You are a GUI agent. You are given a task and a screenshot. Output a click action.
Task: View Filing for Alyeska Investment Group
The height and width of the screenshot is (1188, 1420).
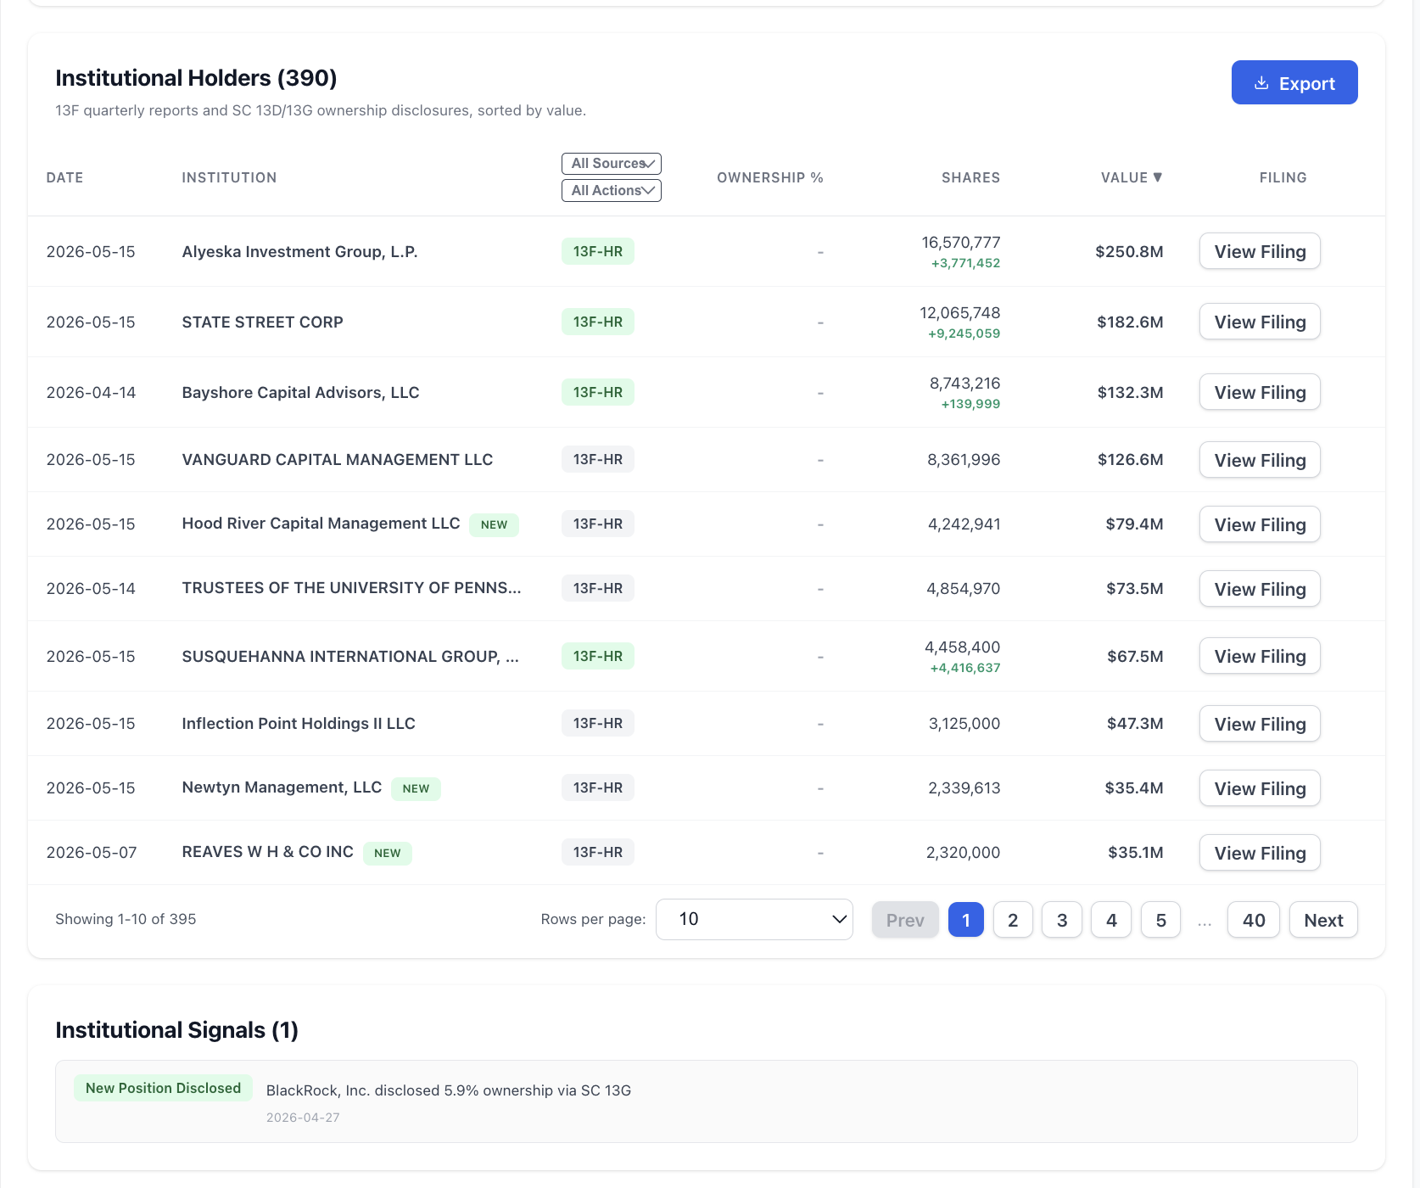[1260, 251]
